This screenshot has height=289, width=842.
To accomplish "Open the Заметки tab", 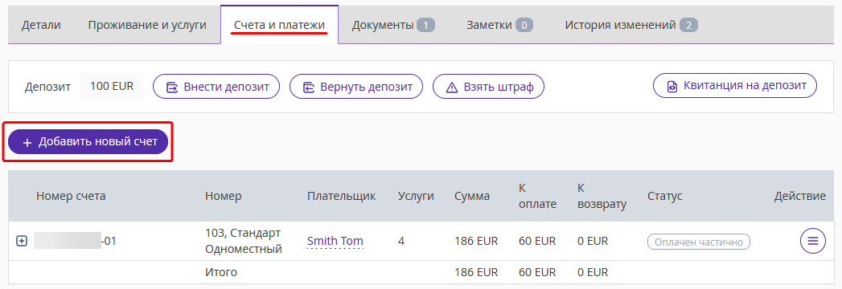I will [x=499, y=25].
